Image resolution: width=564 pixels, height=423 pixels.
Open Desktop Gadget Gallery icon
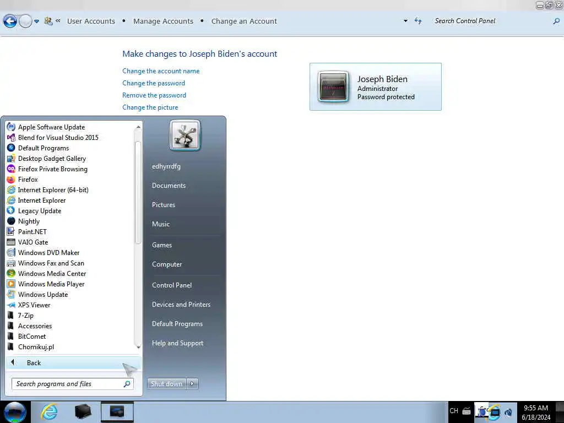[11, 158]
